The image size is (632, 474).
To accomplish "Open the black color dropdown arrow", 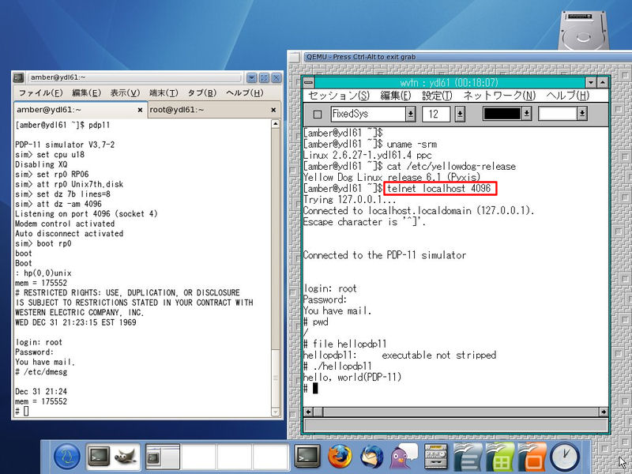I will [526, 114].
